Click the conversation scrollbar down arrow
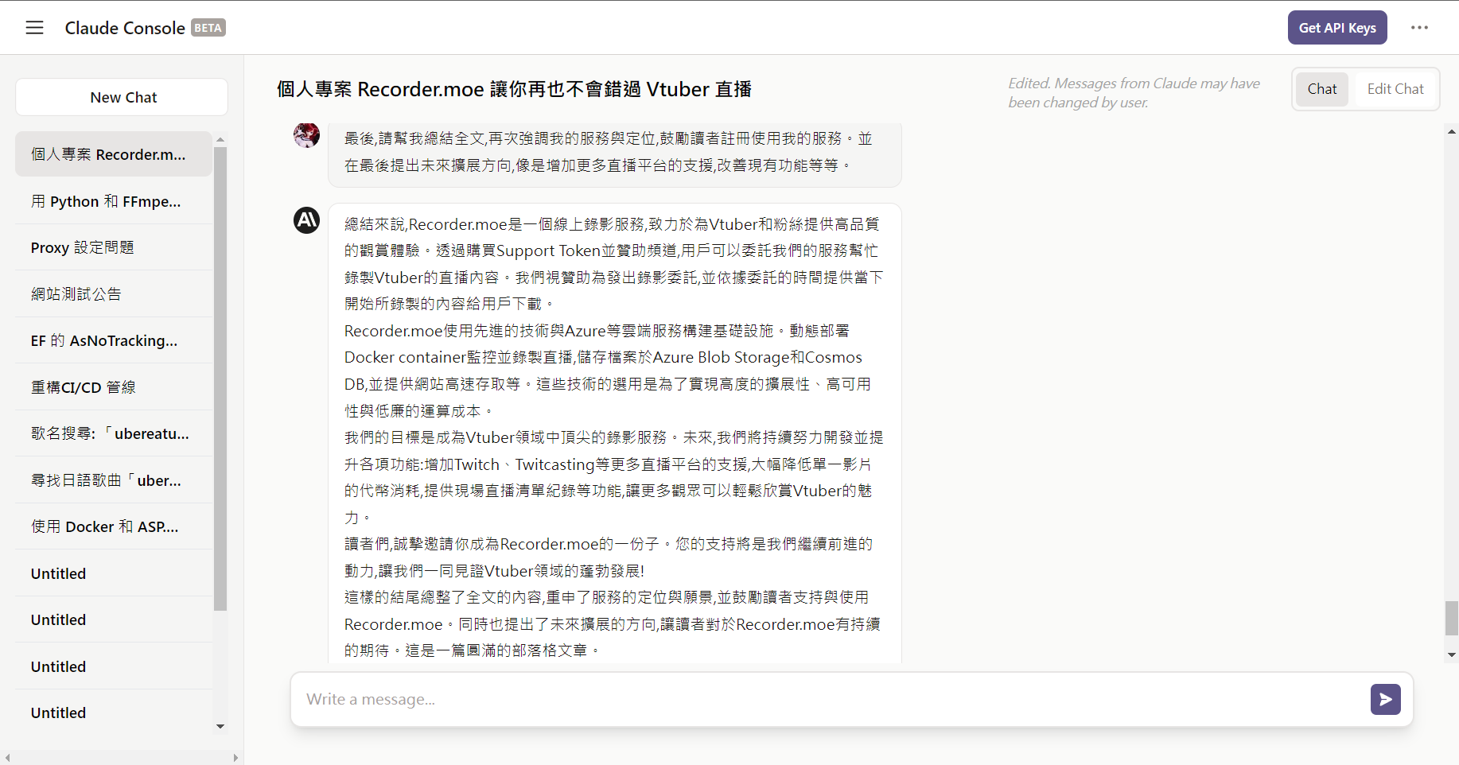 (1452, 655)
